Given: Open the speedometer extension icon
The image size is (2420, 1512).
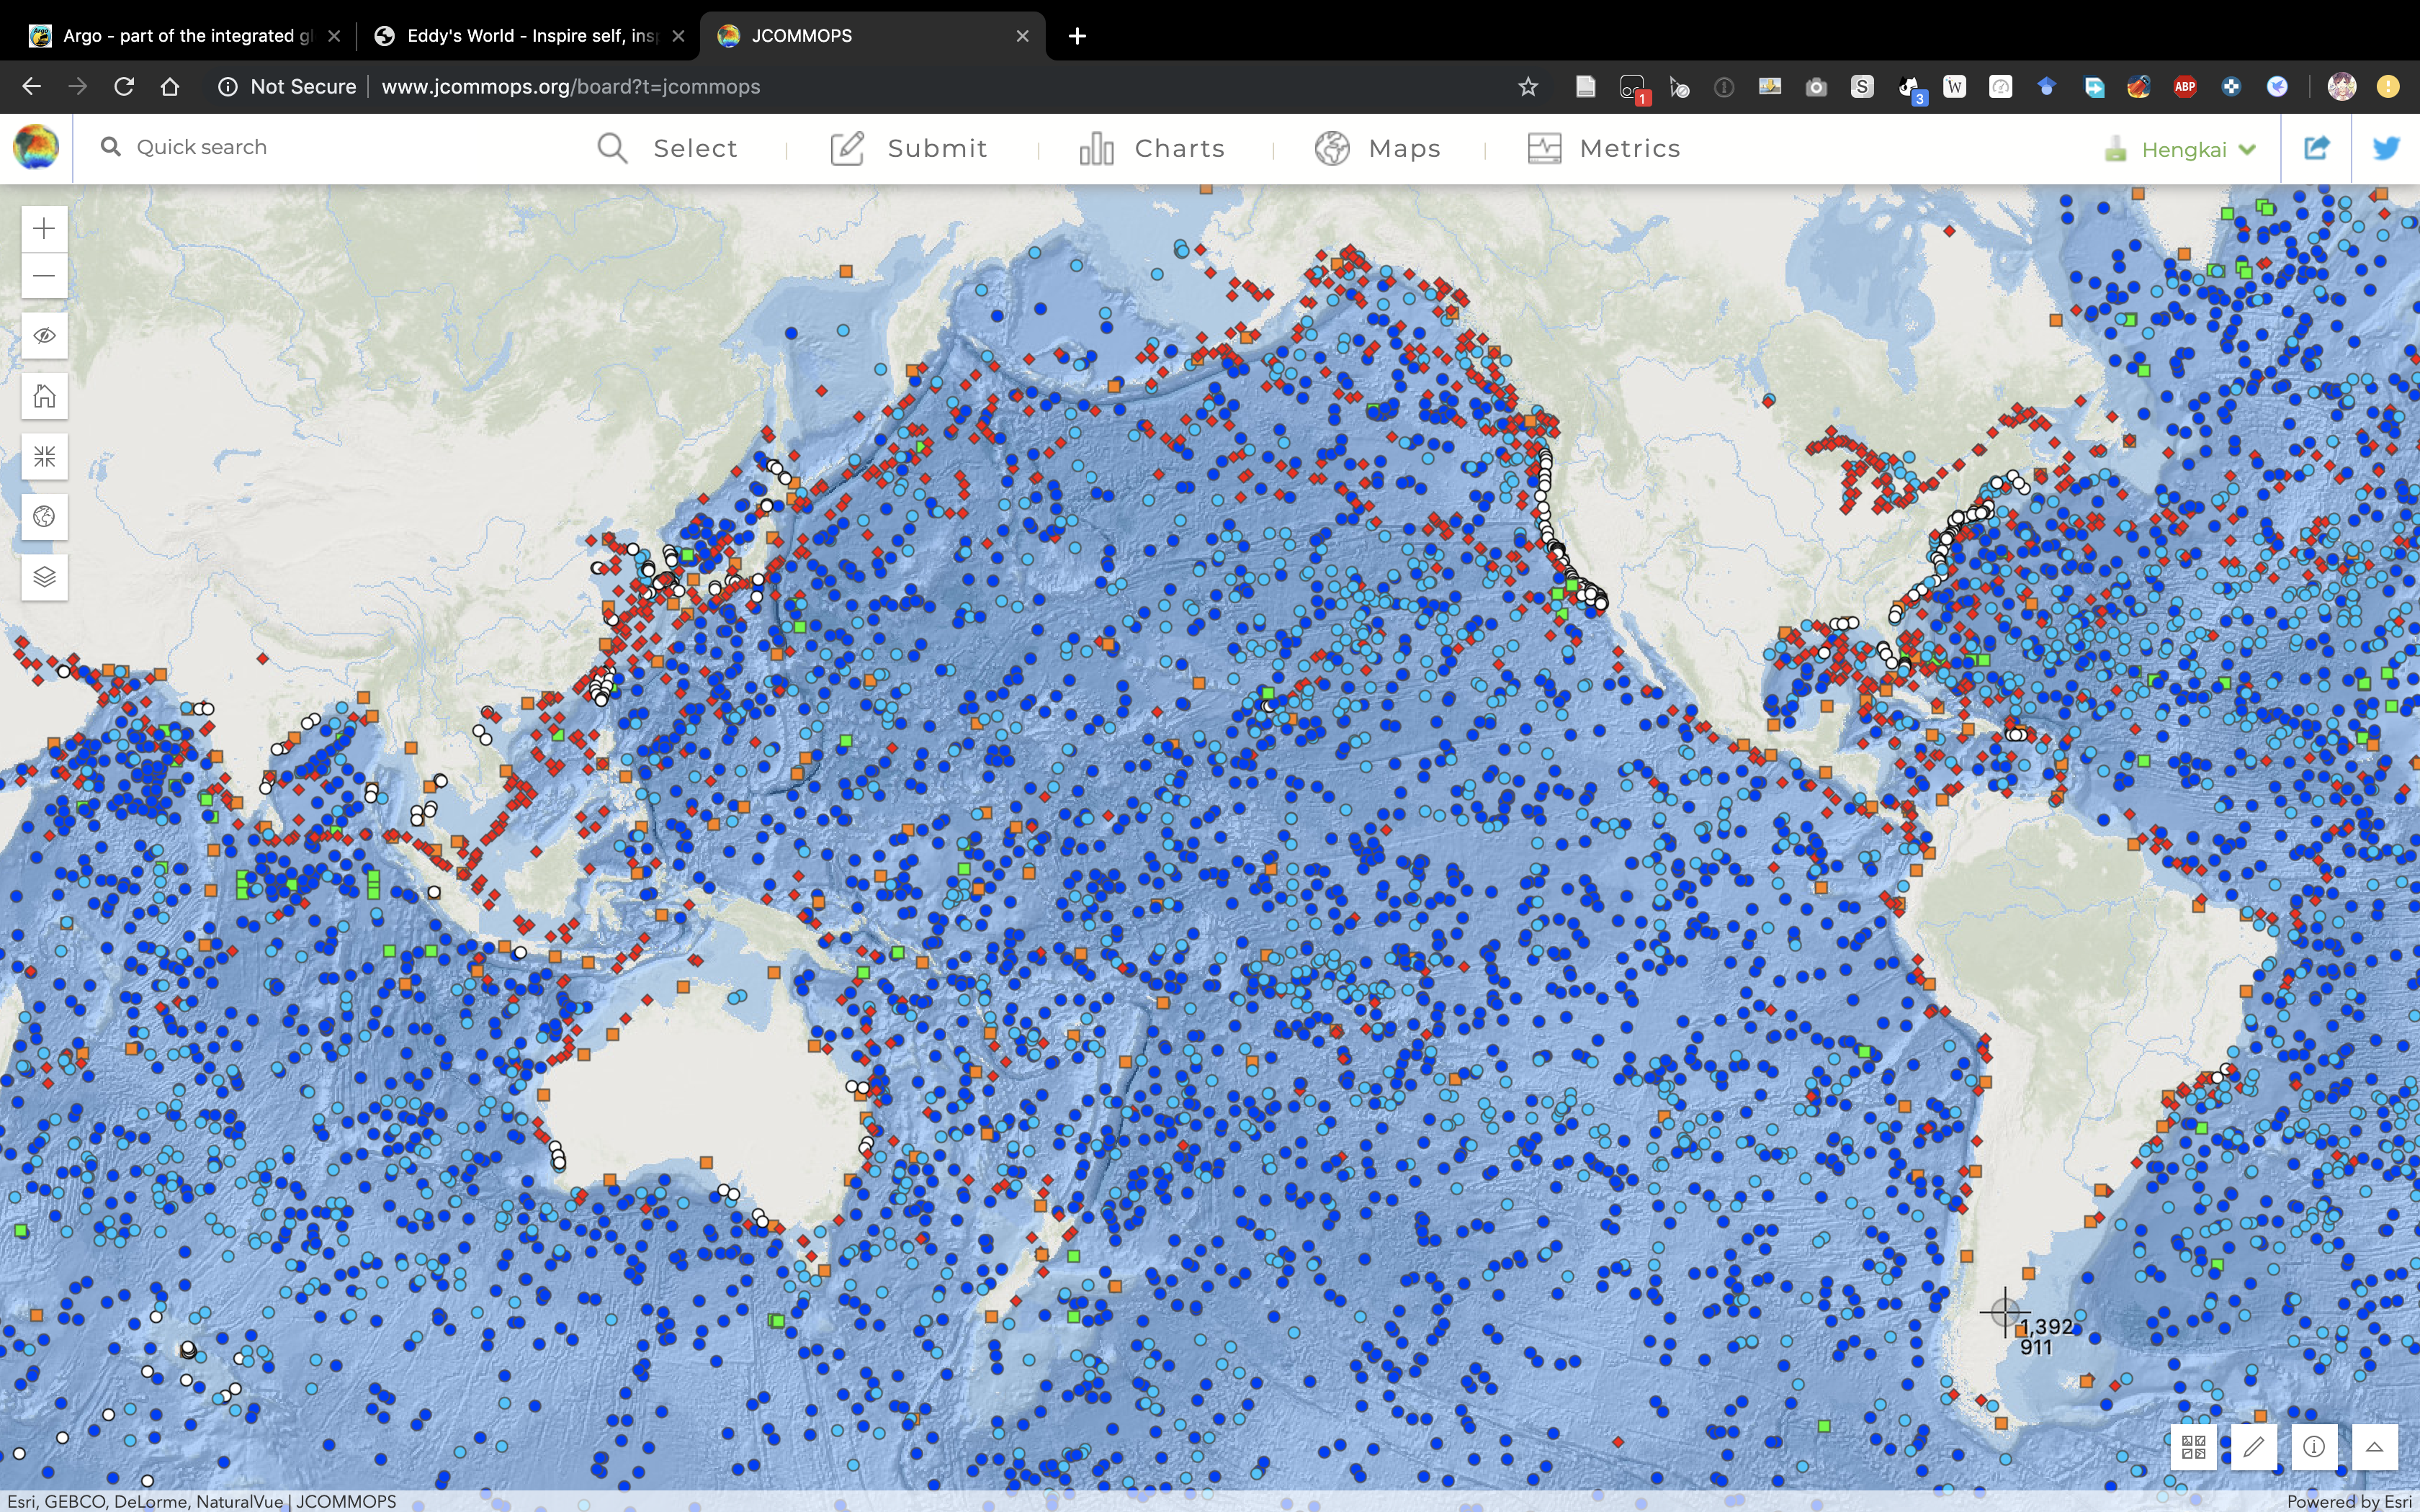Looking at the screenshot, I should click(x=2001, y=87).
